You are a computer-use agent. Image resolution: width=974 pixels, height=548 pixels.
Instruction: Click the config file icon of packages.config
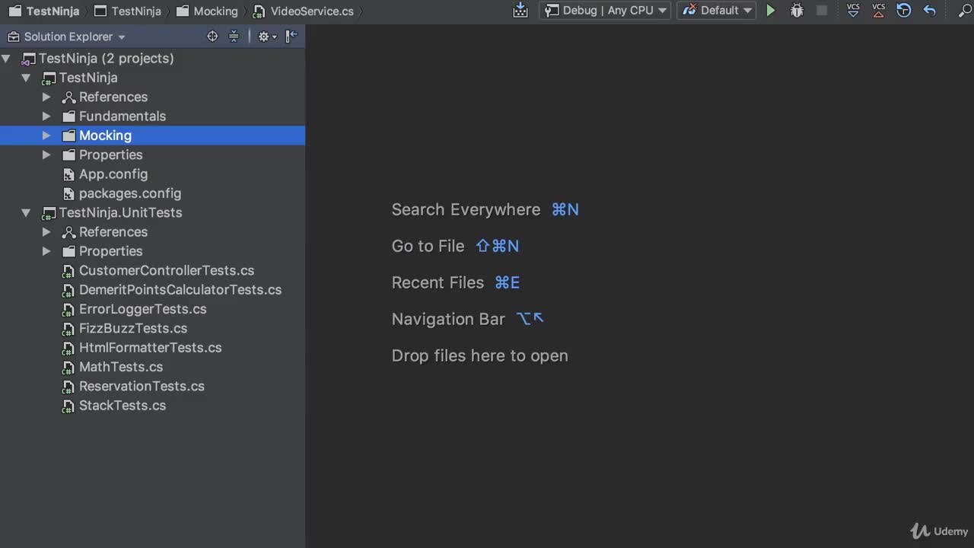68,194
